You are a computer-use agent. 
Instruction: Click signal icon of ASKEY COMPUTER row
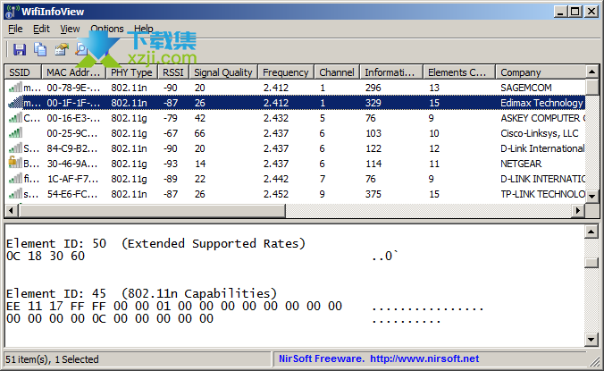pos(15,118)
